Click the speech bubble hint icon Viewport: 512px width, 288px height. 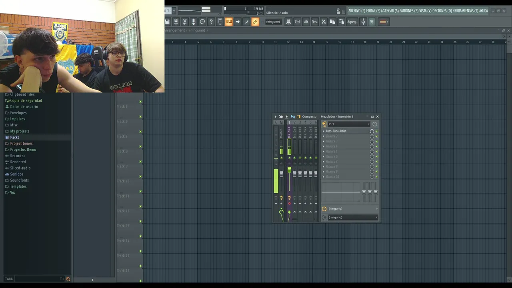coord(202,22)
